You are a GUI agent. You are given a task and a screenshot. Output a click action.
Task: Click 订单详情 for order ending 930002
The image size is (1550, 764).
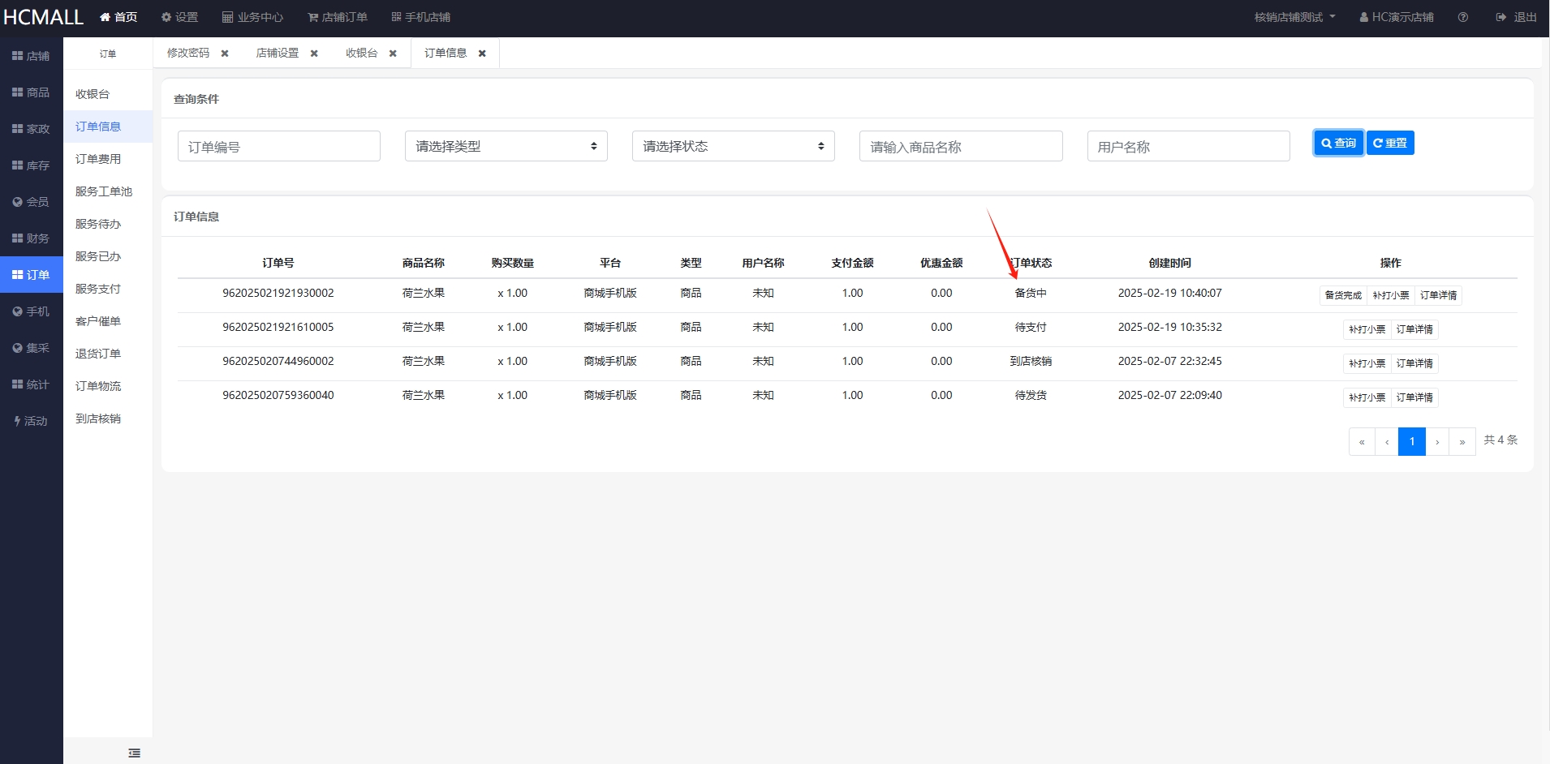click(x=1439, y=295)
